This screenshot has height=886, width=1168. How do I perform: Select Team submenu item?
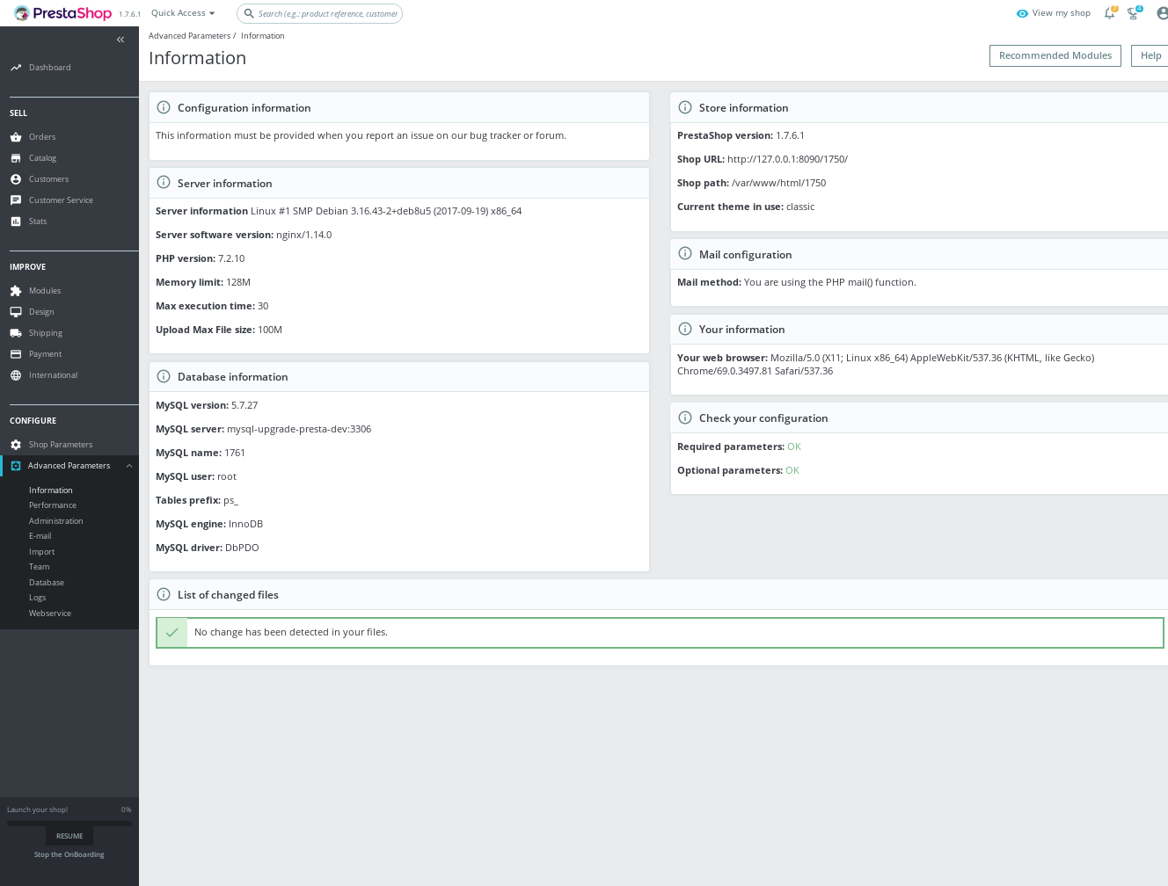point(40,567)
